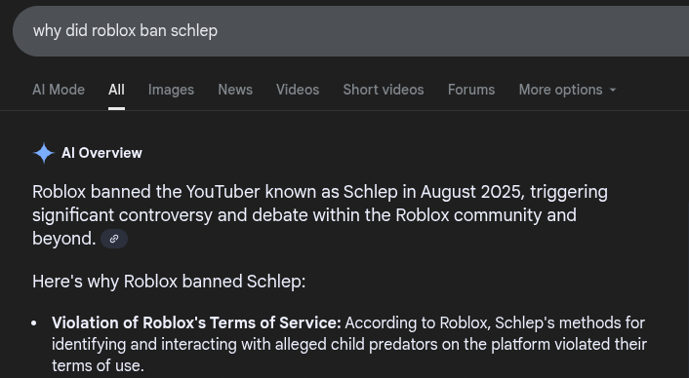
Task: Click the 'terms of use.' ending text
Action: point(98,365)
